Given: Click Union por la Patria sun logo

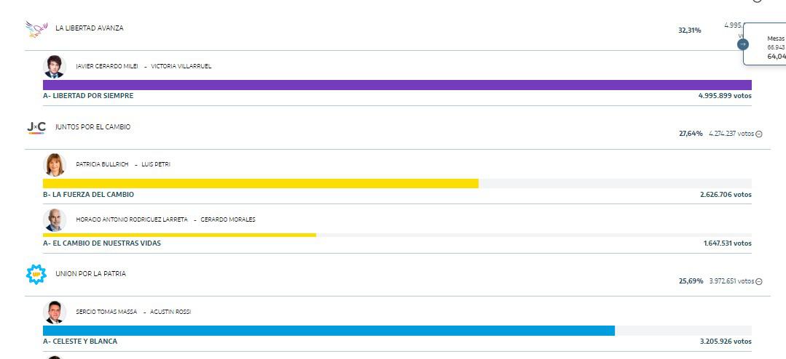Looking at the screenshot, I should [x=36, y=274].
